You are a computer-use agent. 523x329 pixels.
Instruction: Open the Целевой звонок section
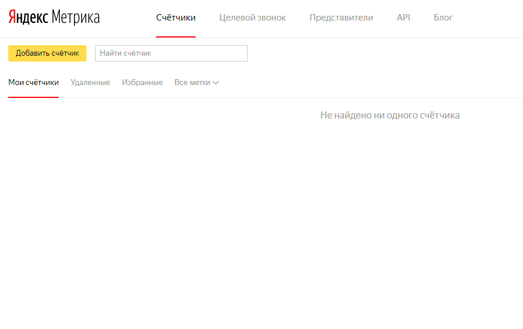pyautogui.click(x=252, y=18)
